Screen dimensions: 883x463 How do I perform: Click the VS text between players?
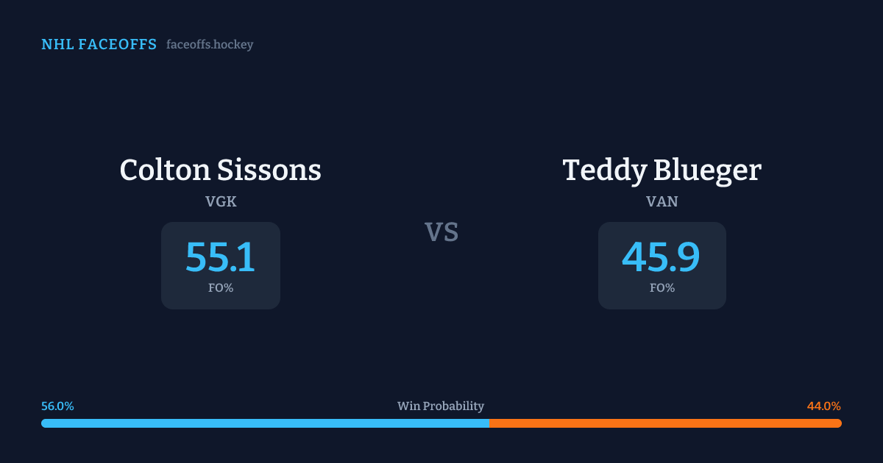pos(441,232)
